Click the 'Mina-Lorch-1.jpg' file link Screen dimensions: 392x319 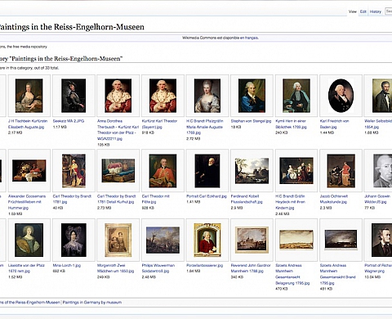click(x=67, y=265)
